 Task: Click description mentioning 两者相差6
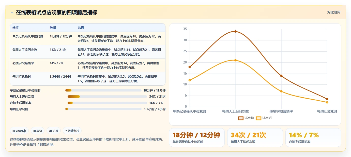pos(119,39)
